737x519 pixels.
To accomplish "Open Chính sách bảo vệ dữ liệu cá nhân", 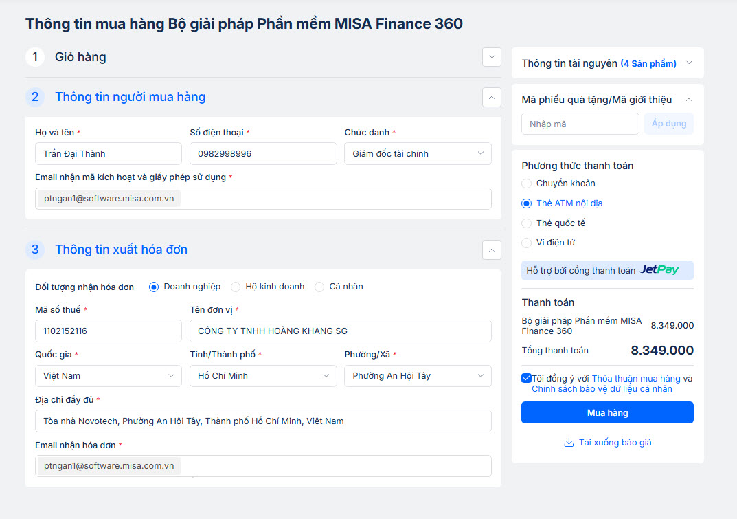I will 602,389.
